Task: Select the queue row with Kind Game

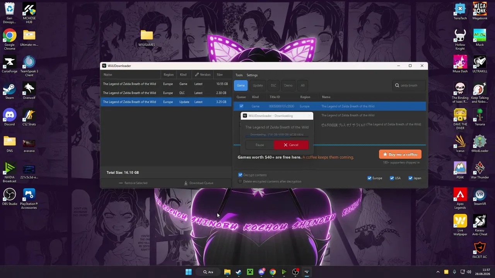Action: pyautogui.click(x=166, y=84)
